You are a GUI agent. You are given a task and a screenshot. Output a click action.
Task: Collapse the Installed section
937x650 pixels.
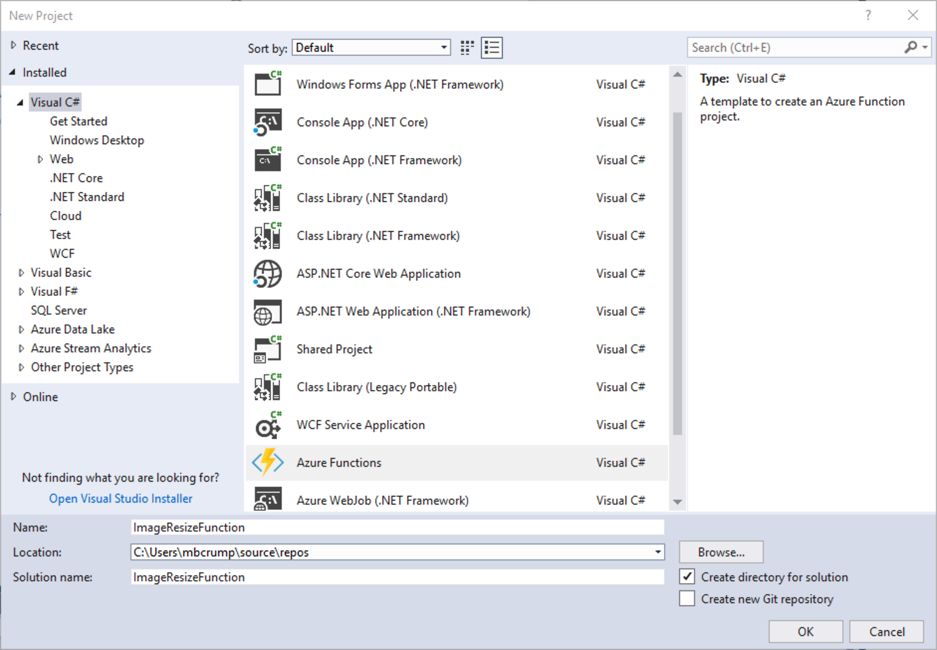tap(13, 72)
